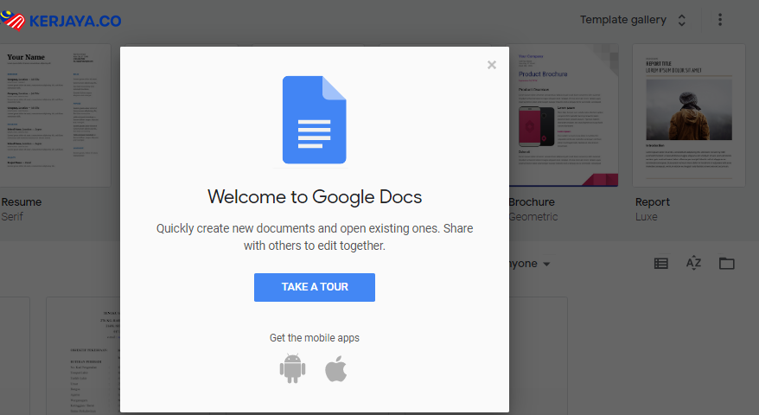Open the file picker folder icon
This screenshot has width=759, height=415.
point(726,264)
